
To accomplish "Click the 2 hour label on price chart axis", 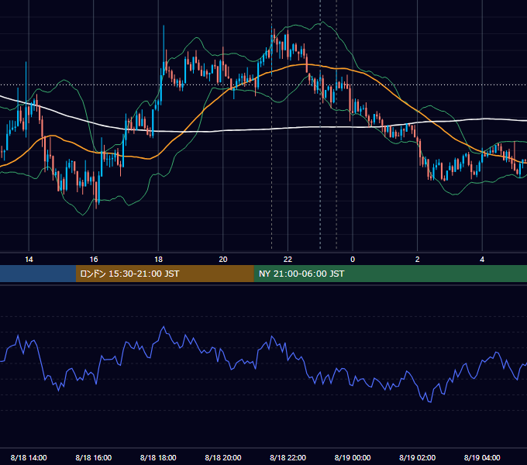I will pos(417,260).
